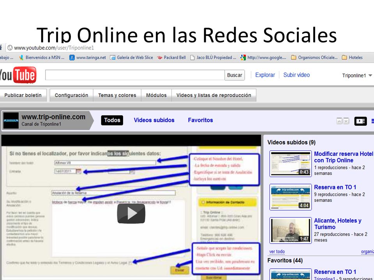Click the Reserva en TO 1 thumbnail (4:04)
Viewport: 374px width, 280px height.
click(x=291, y=197)
